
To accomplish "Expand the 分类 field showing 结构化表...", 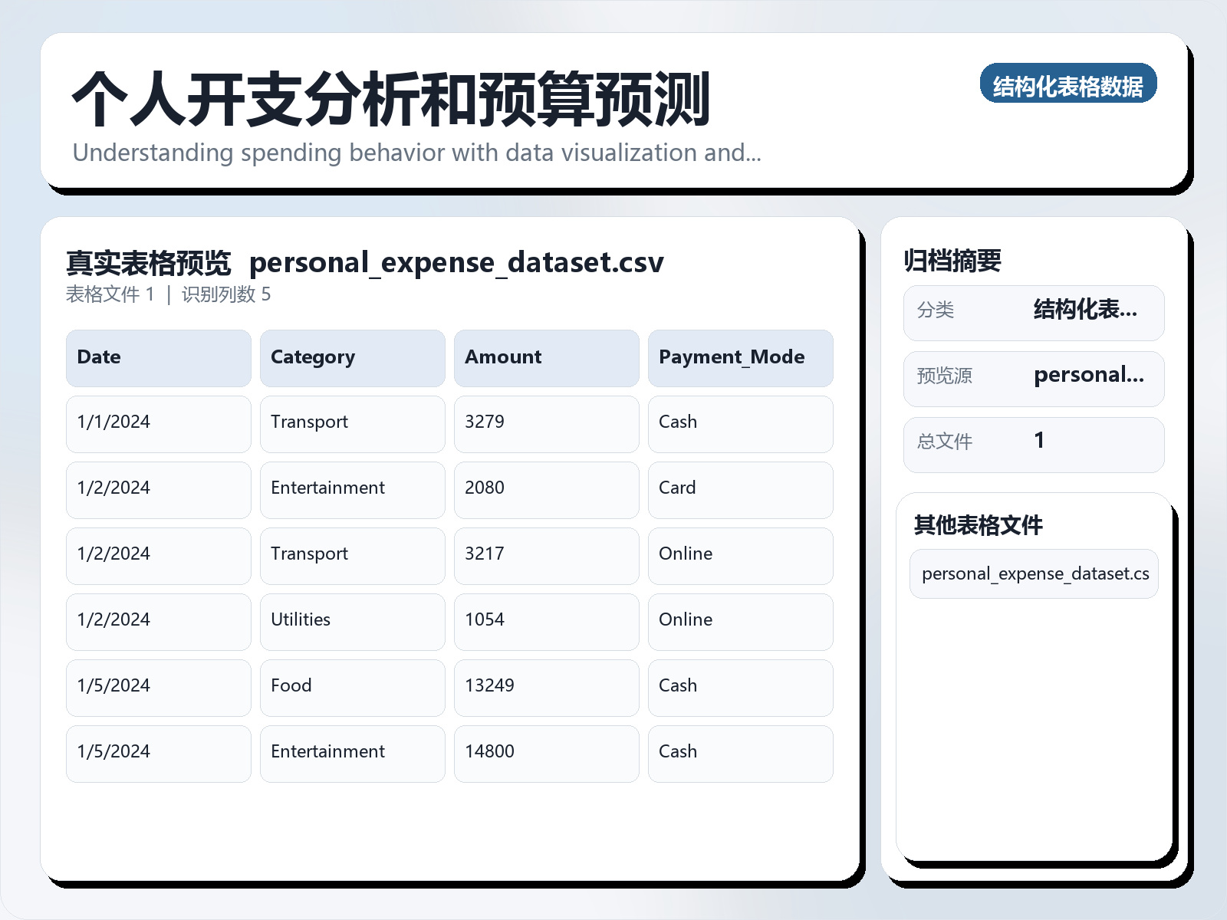I will pos(1033,311).
